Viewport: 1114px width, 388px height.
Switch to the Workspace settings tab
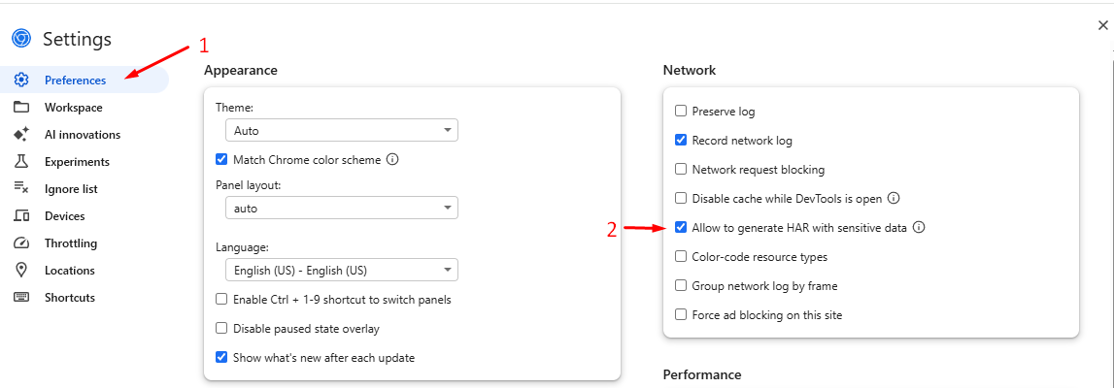(x=73, y=108)
